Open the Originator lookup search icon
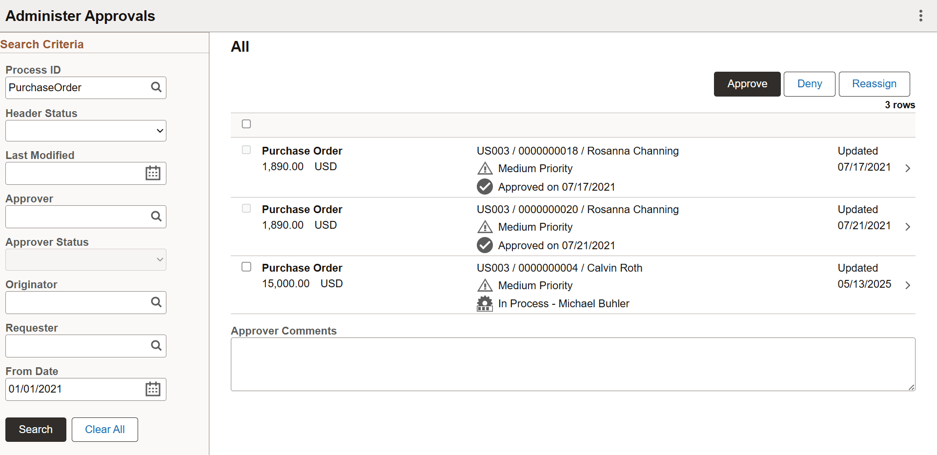The width and height of the screenshot is (937, 455). coord(156,302)
